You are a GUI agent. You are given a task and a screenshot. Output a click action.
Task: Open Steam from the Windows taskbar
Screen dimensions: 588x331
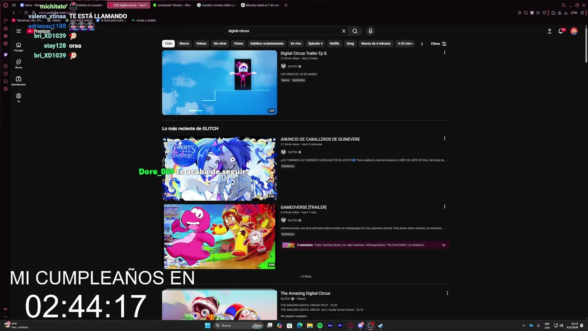[x=380, y=325]
